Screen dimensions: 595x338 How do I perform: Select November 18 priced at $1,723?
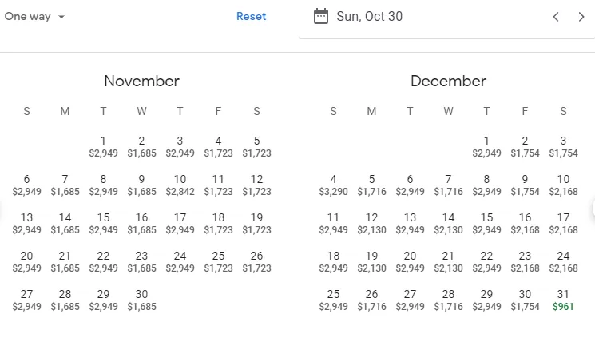(x=218, y=223)
